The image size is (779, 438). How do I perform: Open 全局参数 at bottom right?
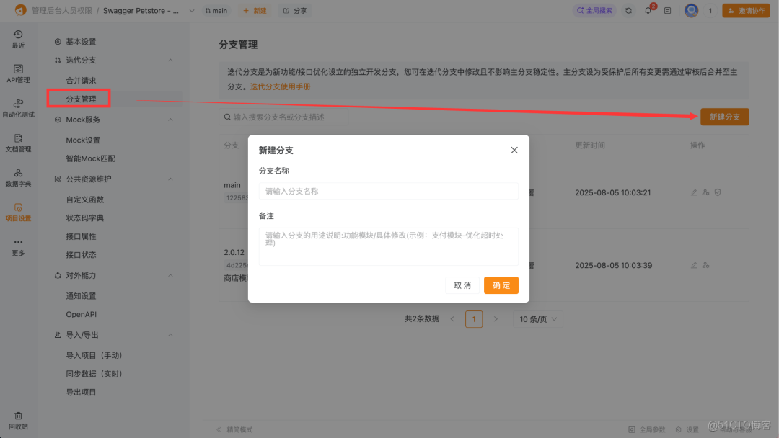pyautogui.click(x=648, y=429)
